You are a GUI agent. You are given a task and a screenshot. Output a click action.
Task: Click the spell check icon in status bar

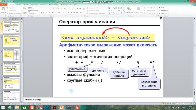point(33,104)
